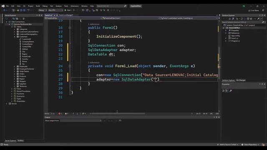The height and width of the screenshot is (150, 267).
Task: Switch to the Toolbox bottom tab
Action: [x=20, y=141]
